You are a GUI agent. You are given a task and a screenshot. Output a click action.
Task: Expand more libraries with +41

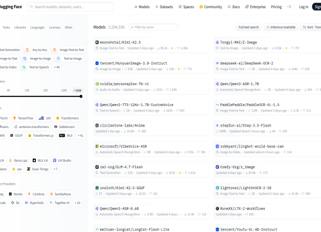(x=81, y=136)
